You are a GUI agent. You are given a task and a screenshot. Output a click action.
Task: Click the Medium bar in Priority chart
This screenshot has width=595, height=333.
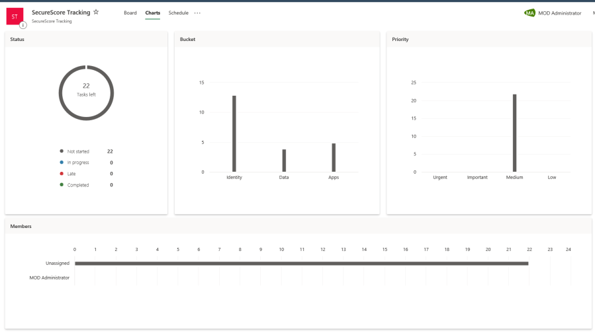(x=514, y=133)
